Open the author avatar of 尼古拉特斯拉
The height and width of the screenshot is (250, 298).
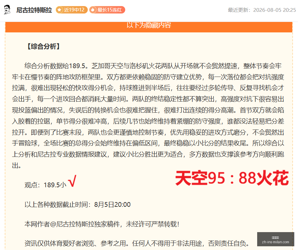pyautogui.click(x=7, y=10)
